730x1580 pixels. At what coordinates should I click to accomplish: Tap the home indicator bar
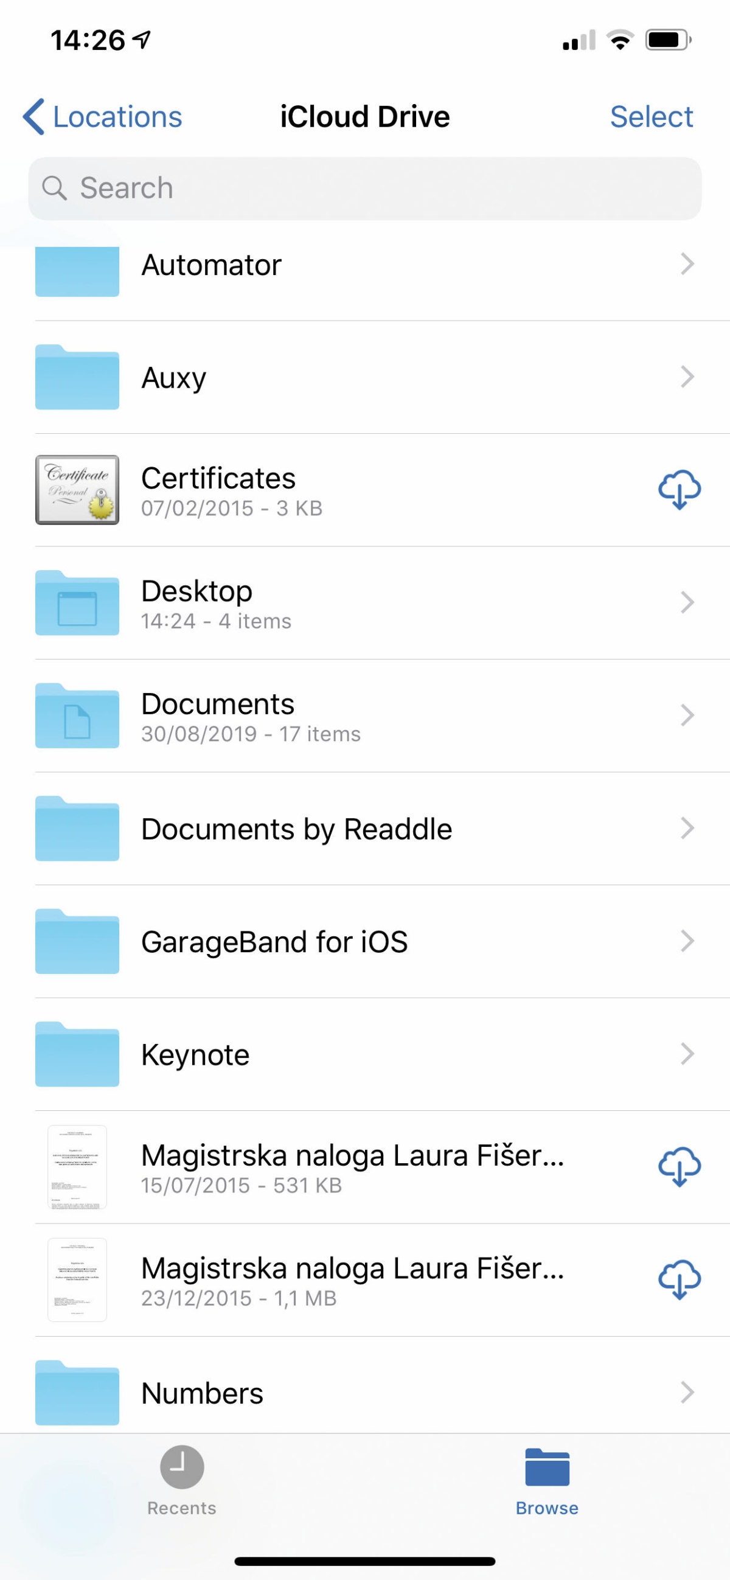click(x=365, y=1561)
